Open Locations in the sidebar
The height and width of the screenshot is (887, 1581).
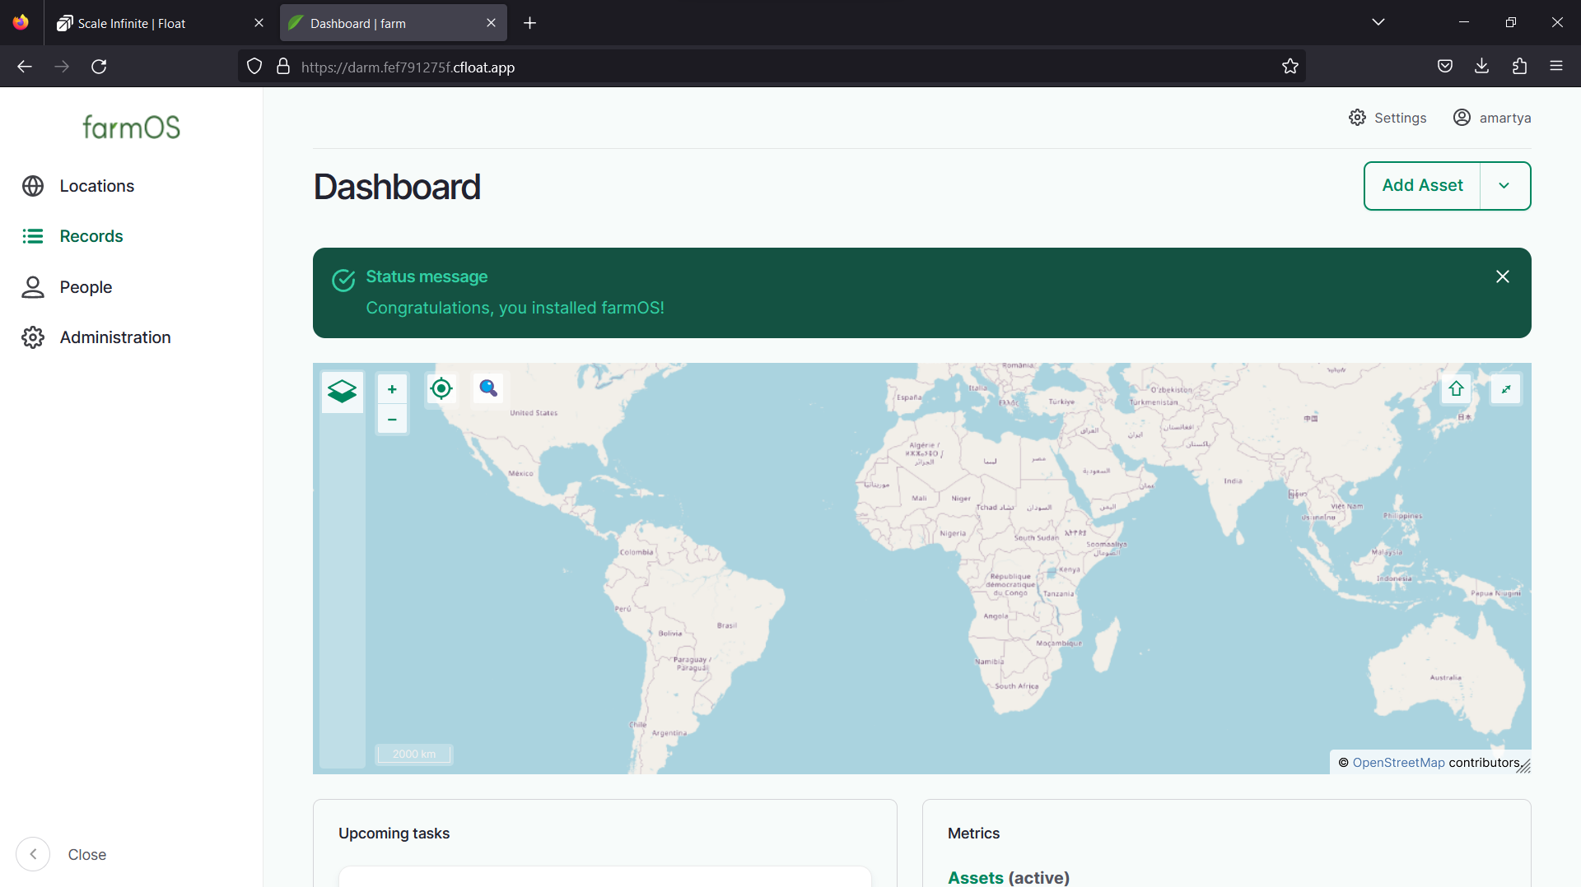[96, 186]
